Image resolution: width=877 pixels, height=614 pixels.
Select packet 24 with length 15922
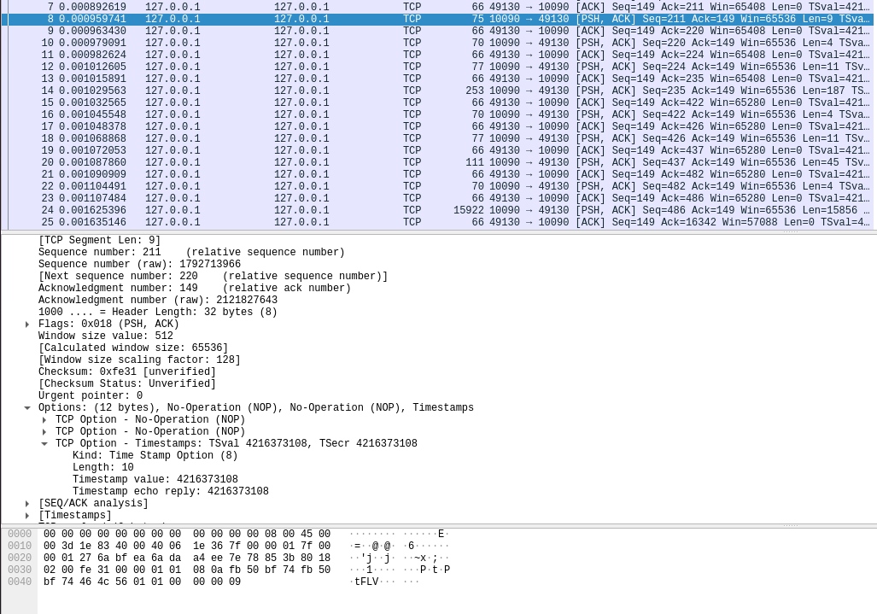point(342,210)
